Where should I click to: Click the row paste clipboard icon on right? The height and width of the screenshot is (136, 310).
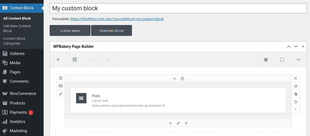(296, 102)
